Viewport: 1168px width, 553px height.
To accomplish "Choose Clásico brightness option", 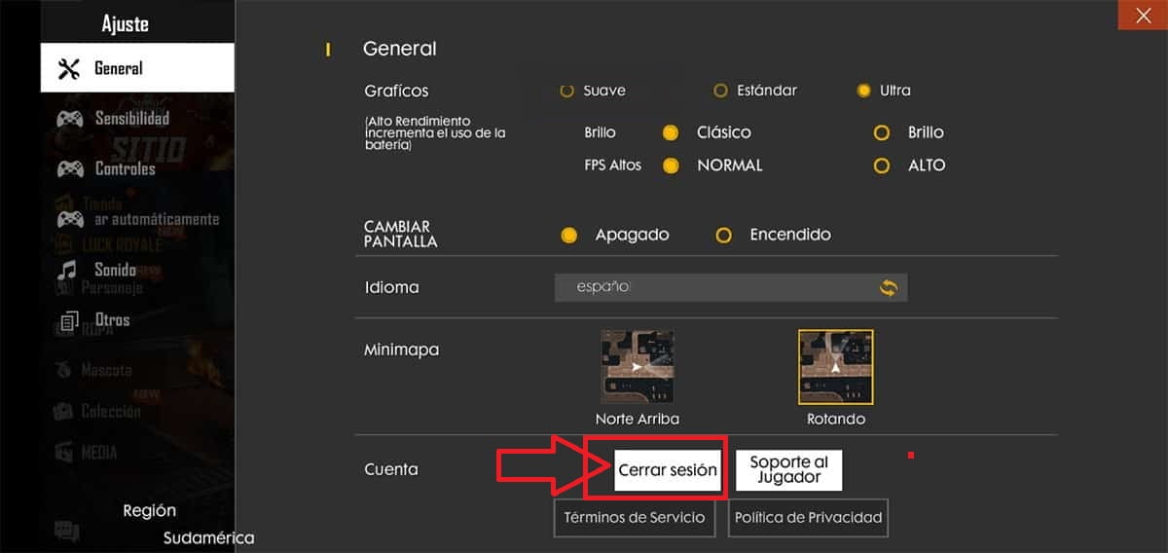I will pyautogui.click(x=670, y=132).
